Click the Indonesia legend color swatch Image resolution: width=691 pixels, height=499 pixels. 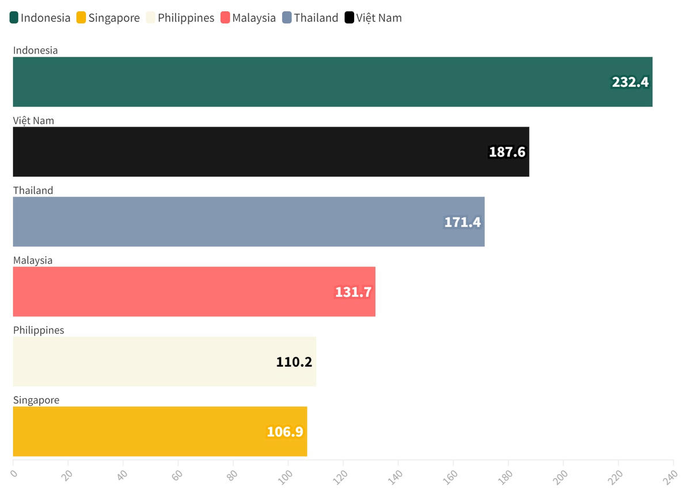[x=14, y=18]
